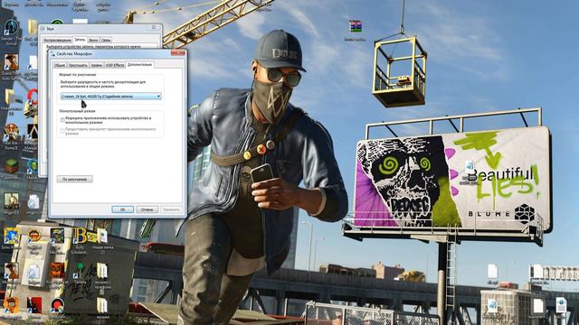The width and height of the screenshot is (579, 325).
Task: Select the Terraria tree icon on the desktop
Action: point(80,271)
